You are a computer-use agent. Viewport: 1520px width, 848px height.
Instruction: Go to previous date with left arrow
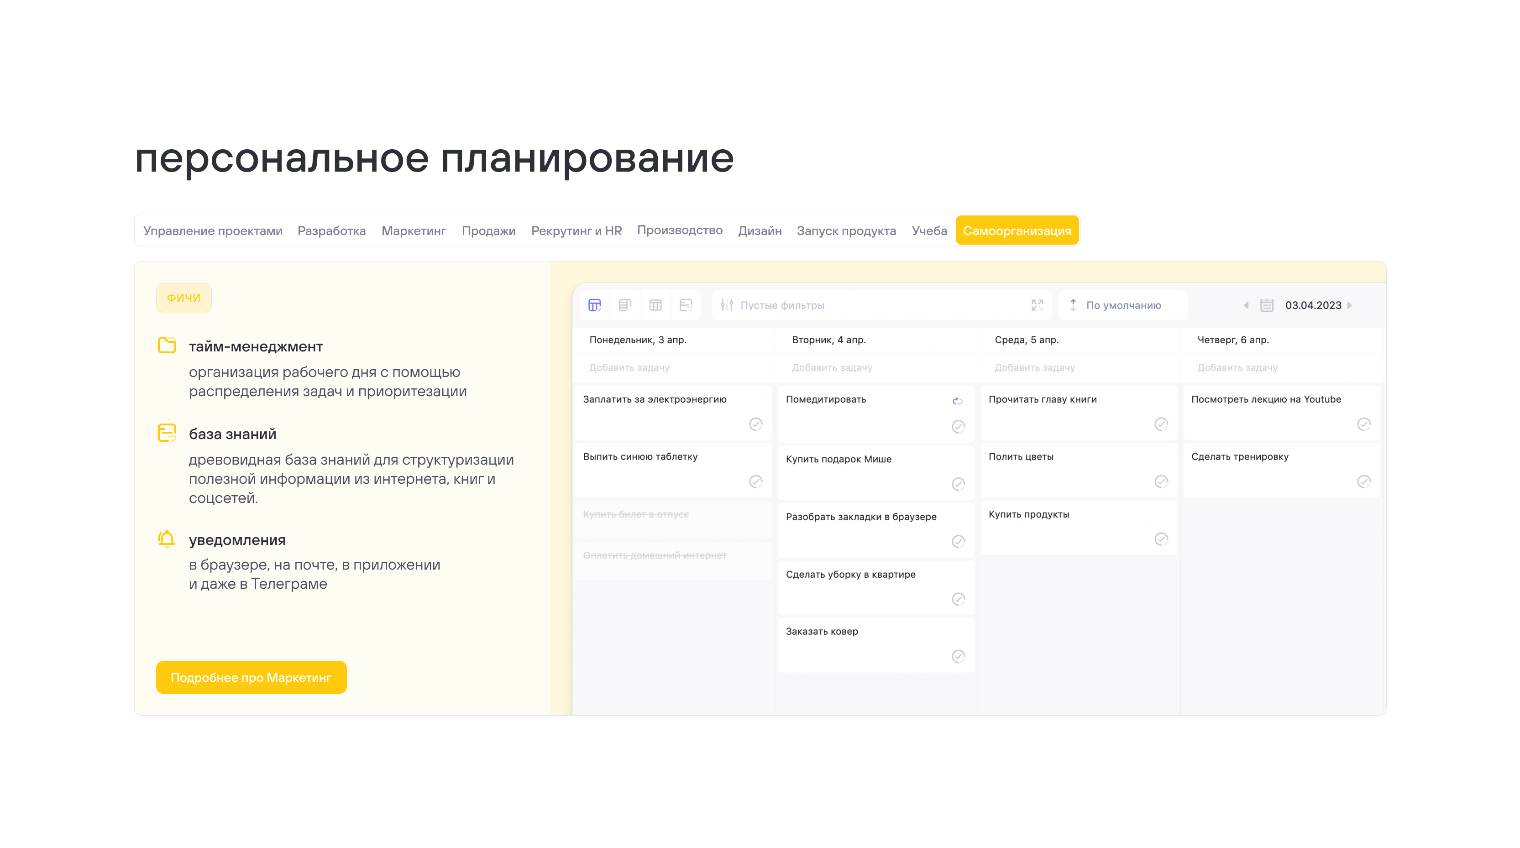(x=1246, y=305)
